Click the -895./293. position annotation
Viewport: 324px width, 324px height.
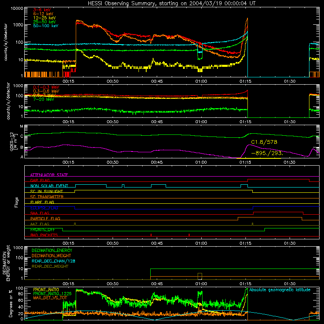(267, 153)
